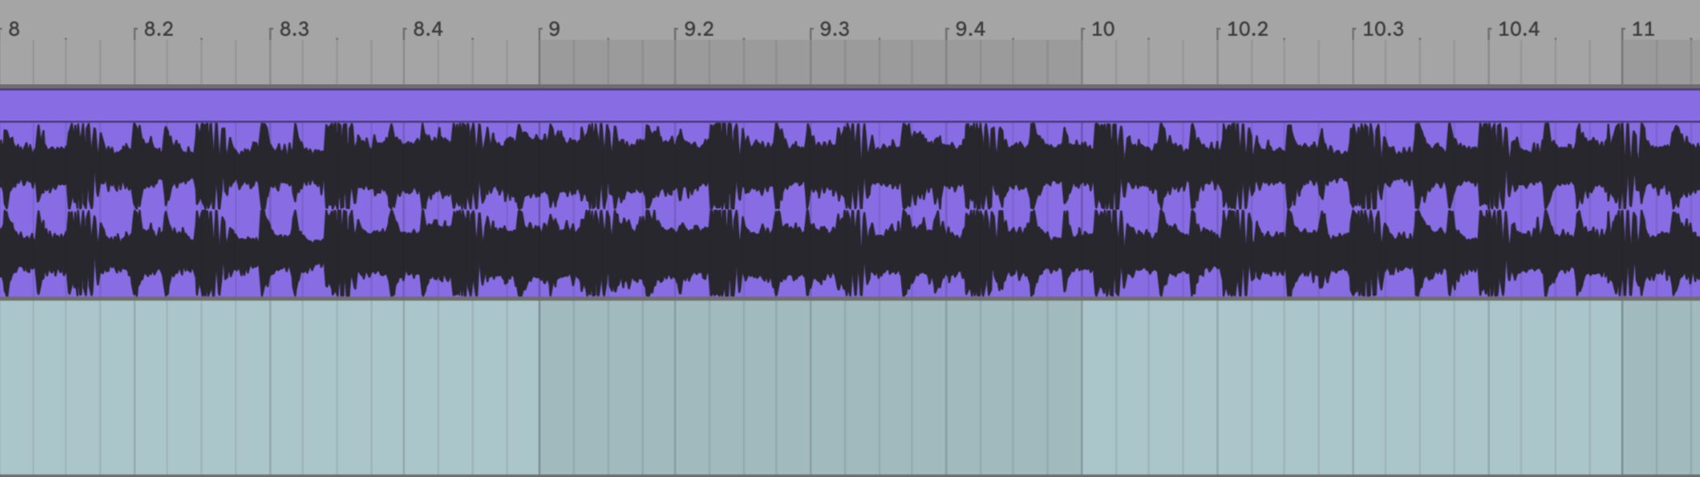Click the 8.3 beat marker on ruler

tap(294, 29)
